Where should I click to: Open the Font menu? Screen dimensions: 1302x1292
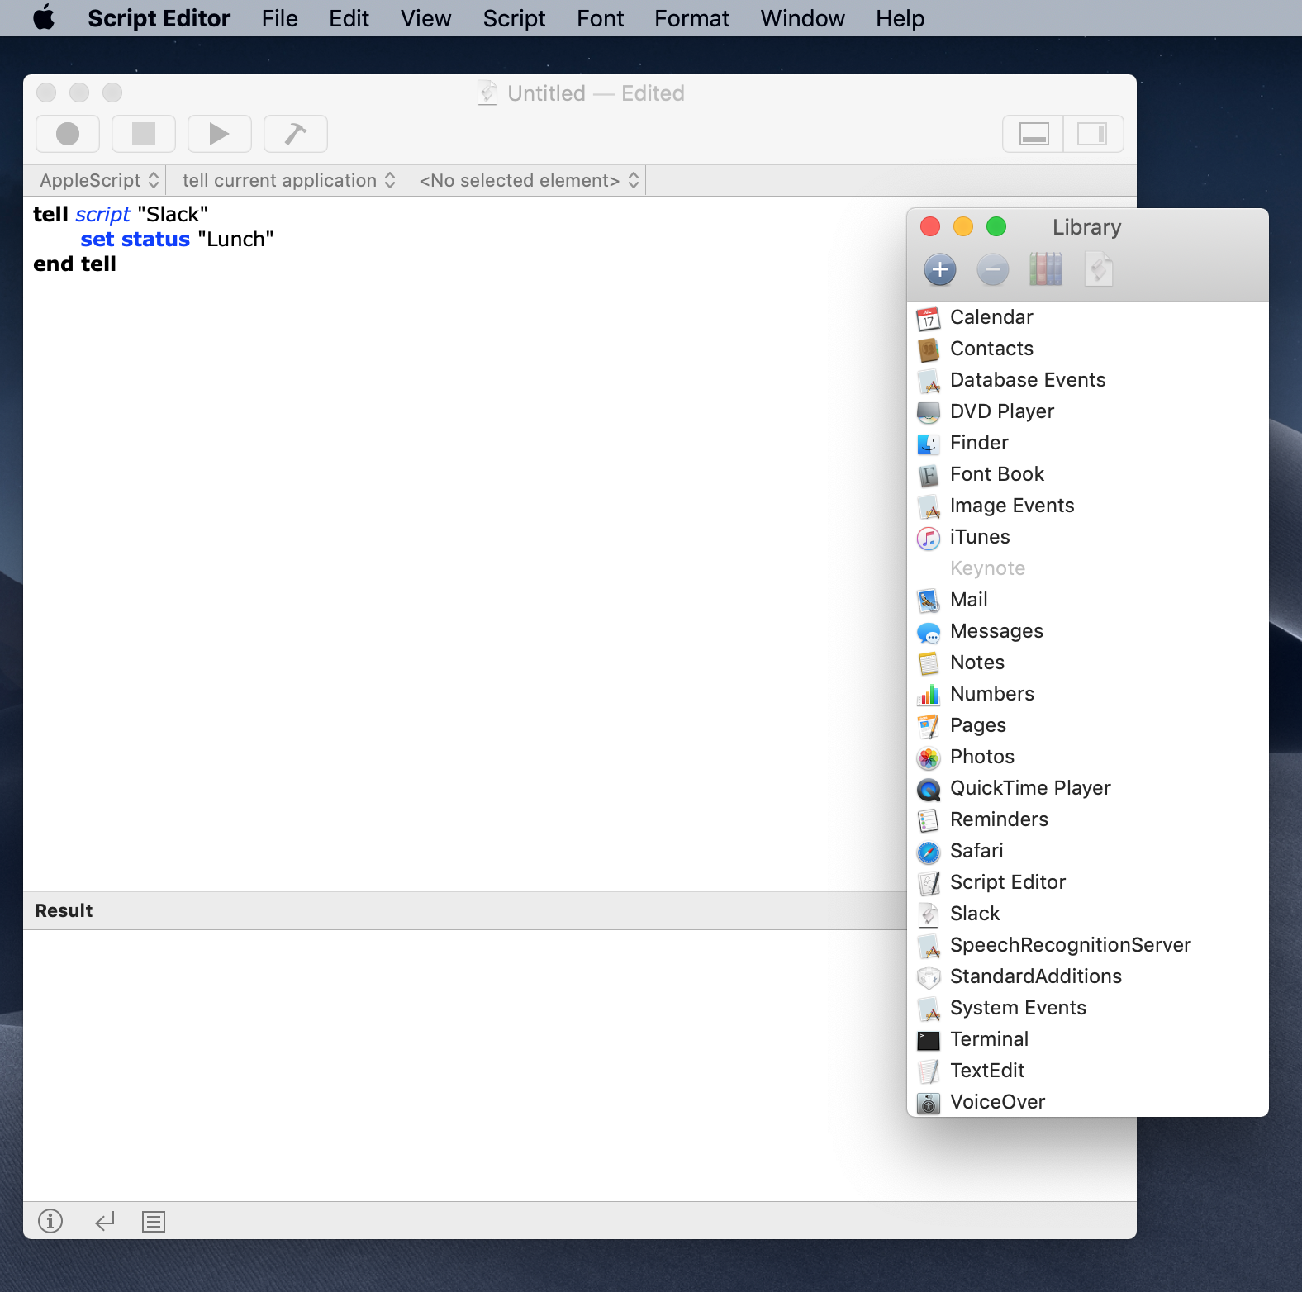click(x=601, y=18)
